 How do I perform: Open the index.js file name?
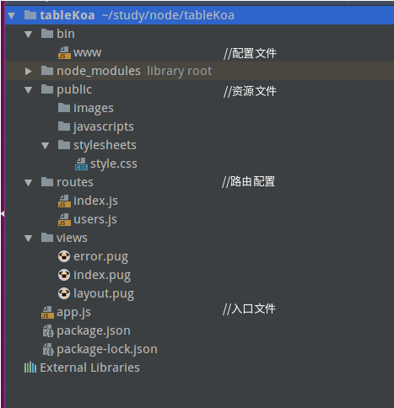coord(95,201)
